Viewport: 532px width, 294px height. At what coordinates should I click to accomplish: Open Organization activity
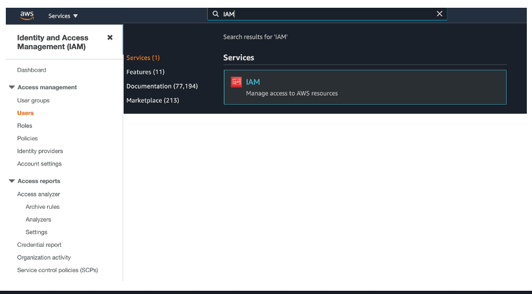point(44,258)
